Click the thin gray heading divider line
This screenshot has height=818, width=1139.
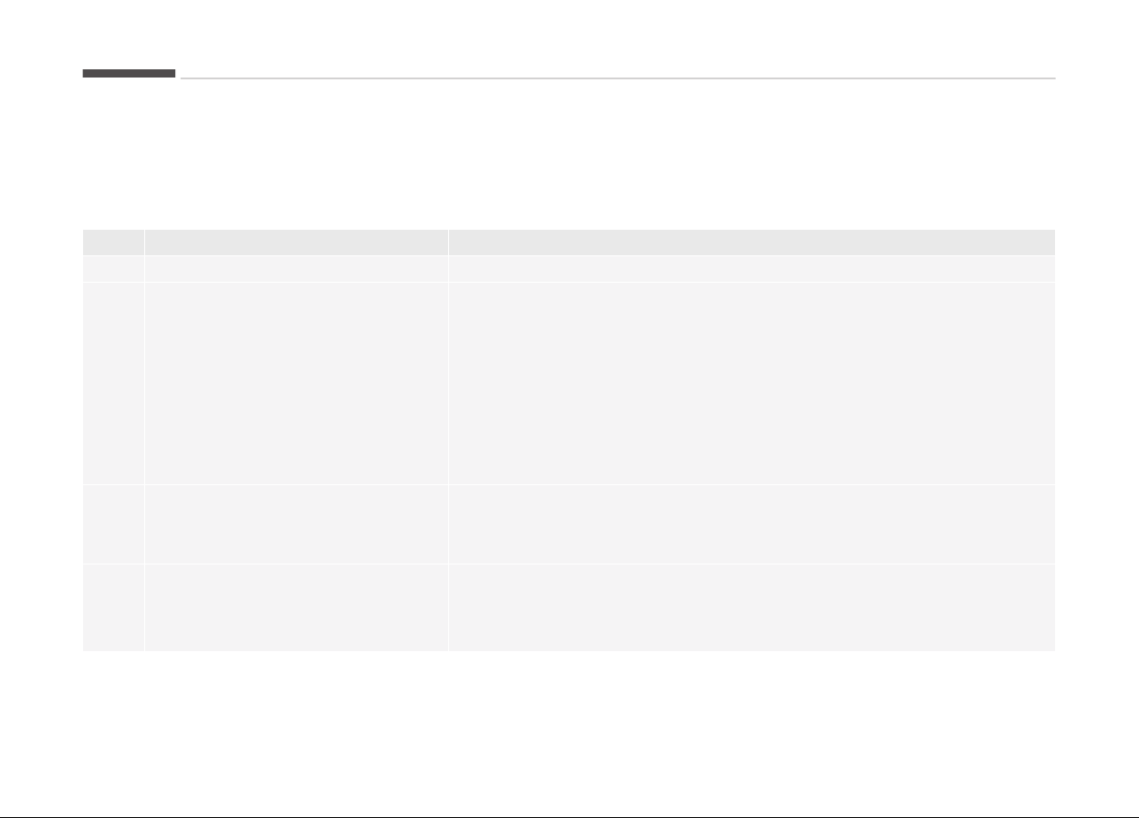click(x=618, y=78)
